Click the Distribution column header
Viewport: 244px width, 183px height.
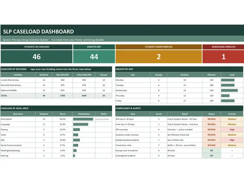point(84,114)
